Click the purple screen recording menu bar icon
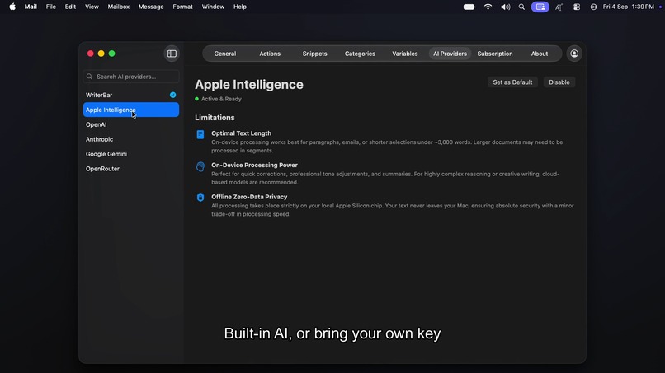 (540, 7)
